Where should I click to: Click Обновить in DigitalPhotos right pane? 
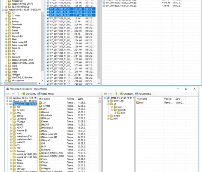tap(127, 94)
